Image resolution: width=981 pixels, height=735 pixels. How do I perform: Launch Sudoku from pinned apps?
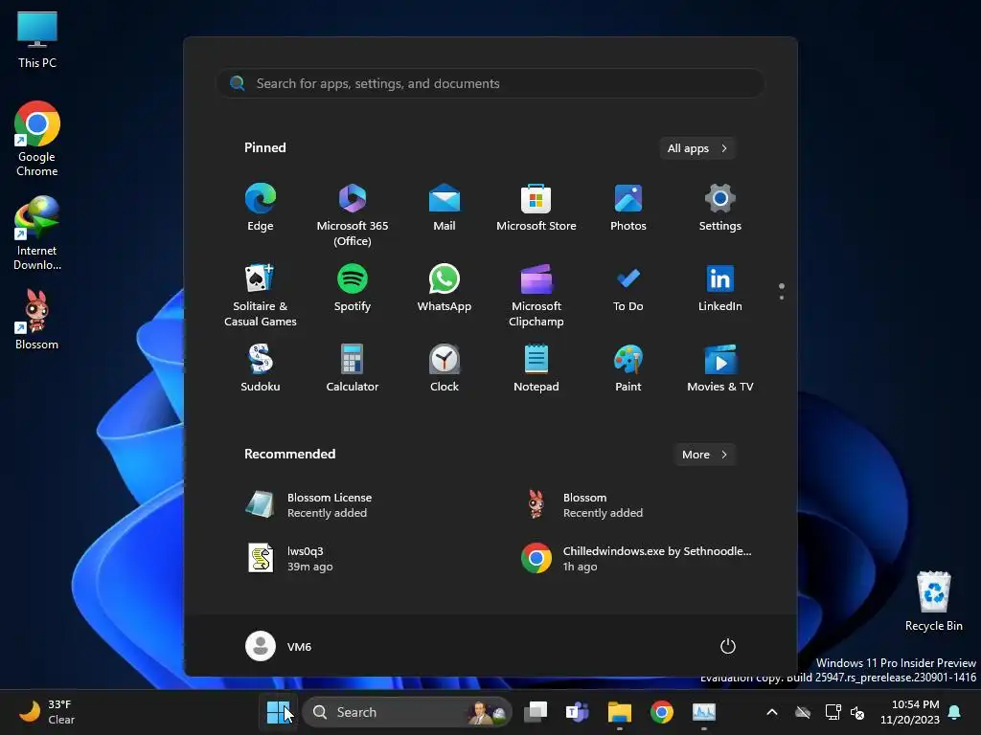pyautogui.click(x=261, y=368)
